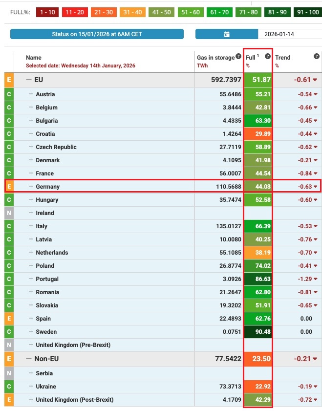
Task: Select the 1 - 10 legend swatch
Action: 47,12
